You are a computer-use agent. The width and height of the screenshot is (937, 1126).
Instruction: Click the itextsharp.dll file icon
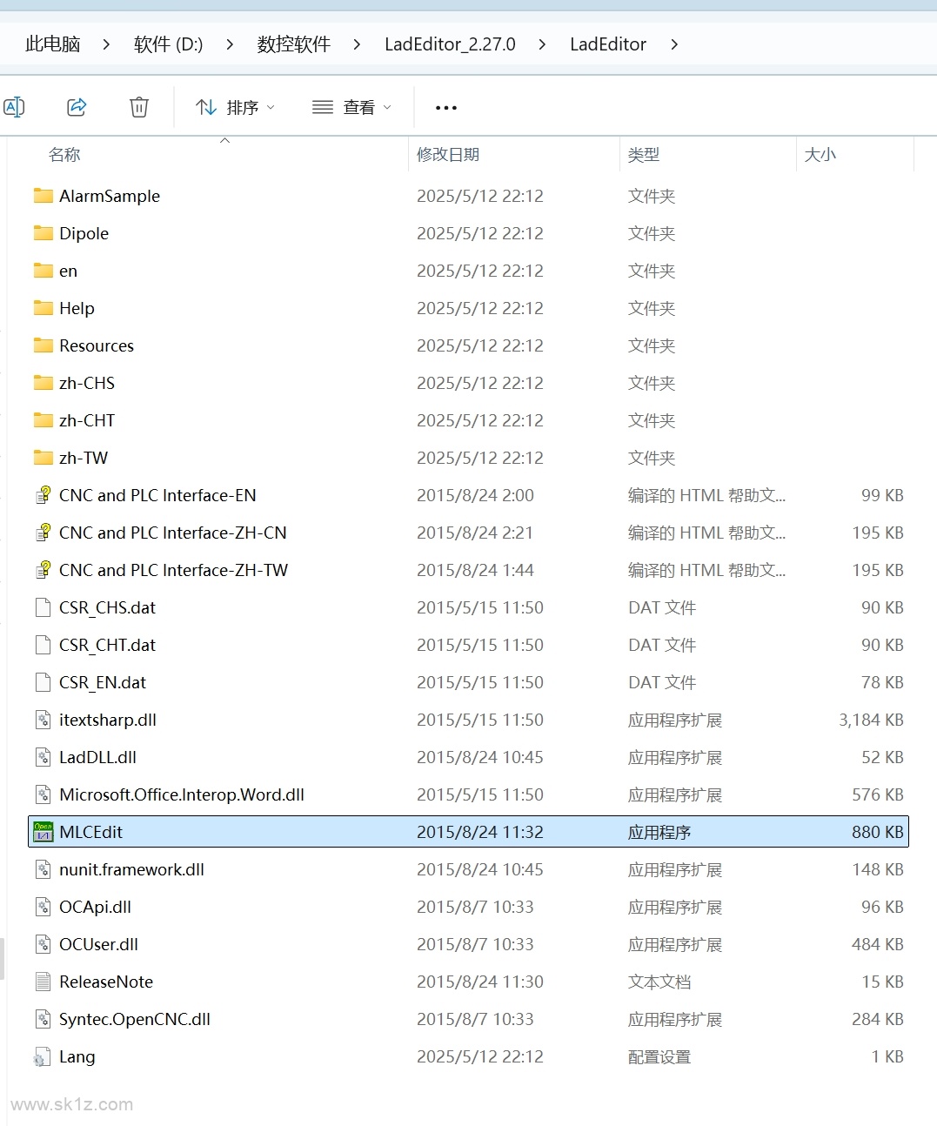click(43, 720)
